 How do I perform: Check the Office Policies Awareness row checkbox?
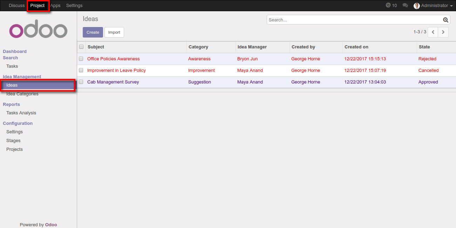coord(81,59)
